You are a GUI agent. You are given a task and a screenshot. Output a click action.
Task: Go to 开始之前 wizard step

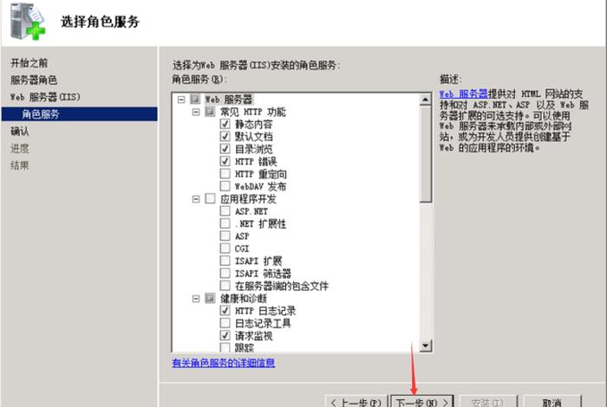pyautogui.click(x=29, y=63)
